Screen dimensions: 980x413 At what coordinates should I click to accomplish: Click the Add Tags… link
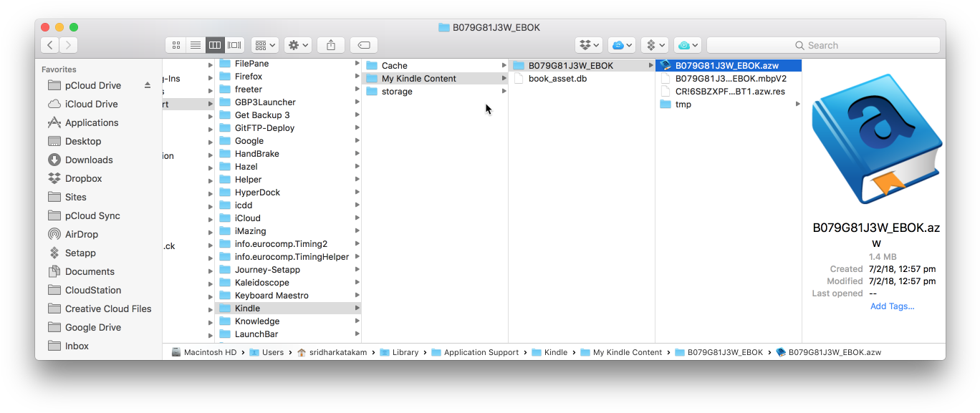892,306
